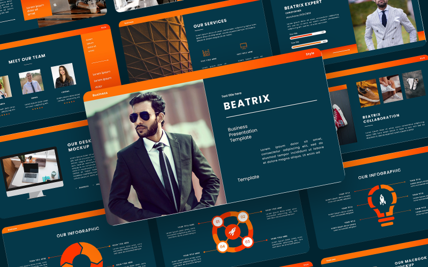Click the 'BEATRIX EXPERT' heading
Viewport: 428px width, 267px height.
click(x=303, y=5)
